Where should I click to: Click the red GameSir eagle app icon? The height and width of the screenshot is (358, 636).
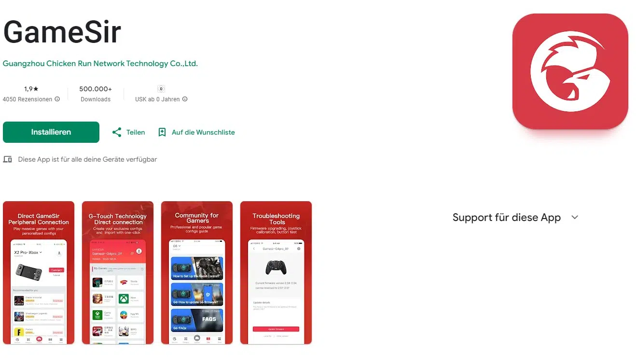570,71
